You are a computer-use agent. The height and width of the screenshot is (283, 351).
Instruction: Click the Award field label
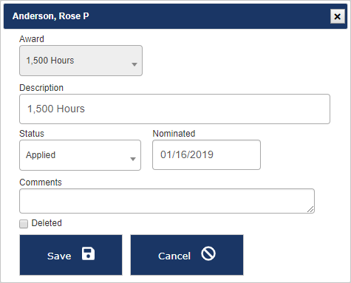[x=32, y=39]
